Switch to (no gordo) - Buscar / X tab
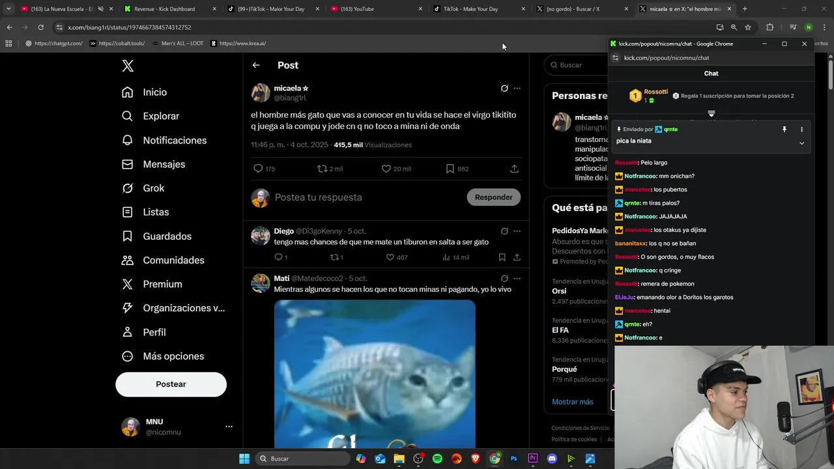Viewport: 834px width, 469px height. click(x=582, y=9)
